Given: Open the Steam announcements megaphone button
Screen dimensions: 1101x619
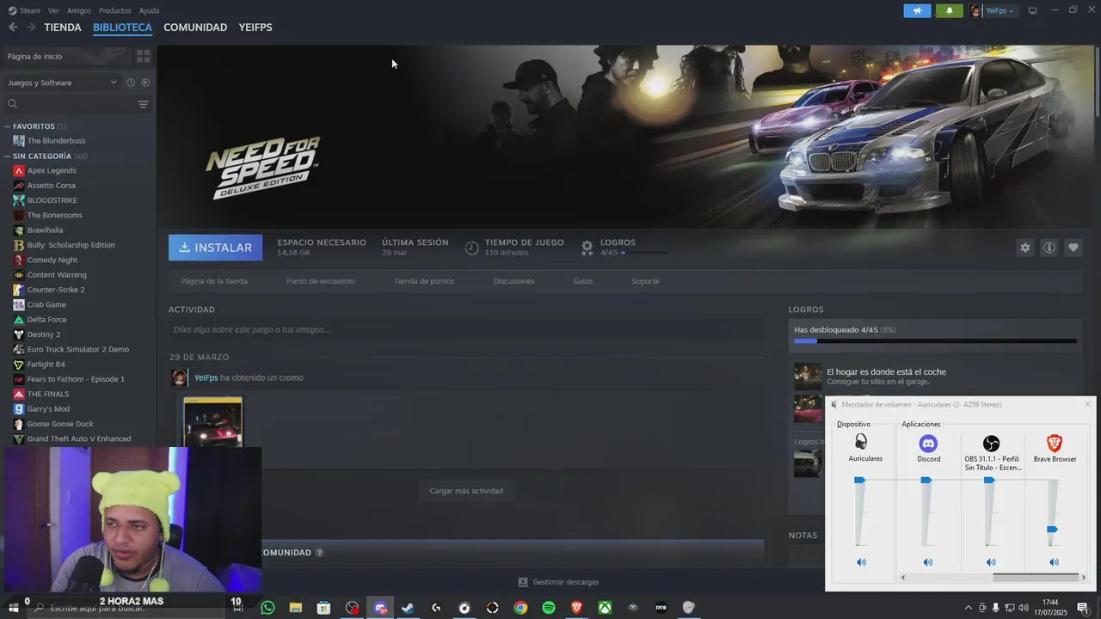Looking at the screenshot, I should click(x=917, y=10).
